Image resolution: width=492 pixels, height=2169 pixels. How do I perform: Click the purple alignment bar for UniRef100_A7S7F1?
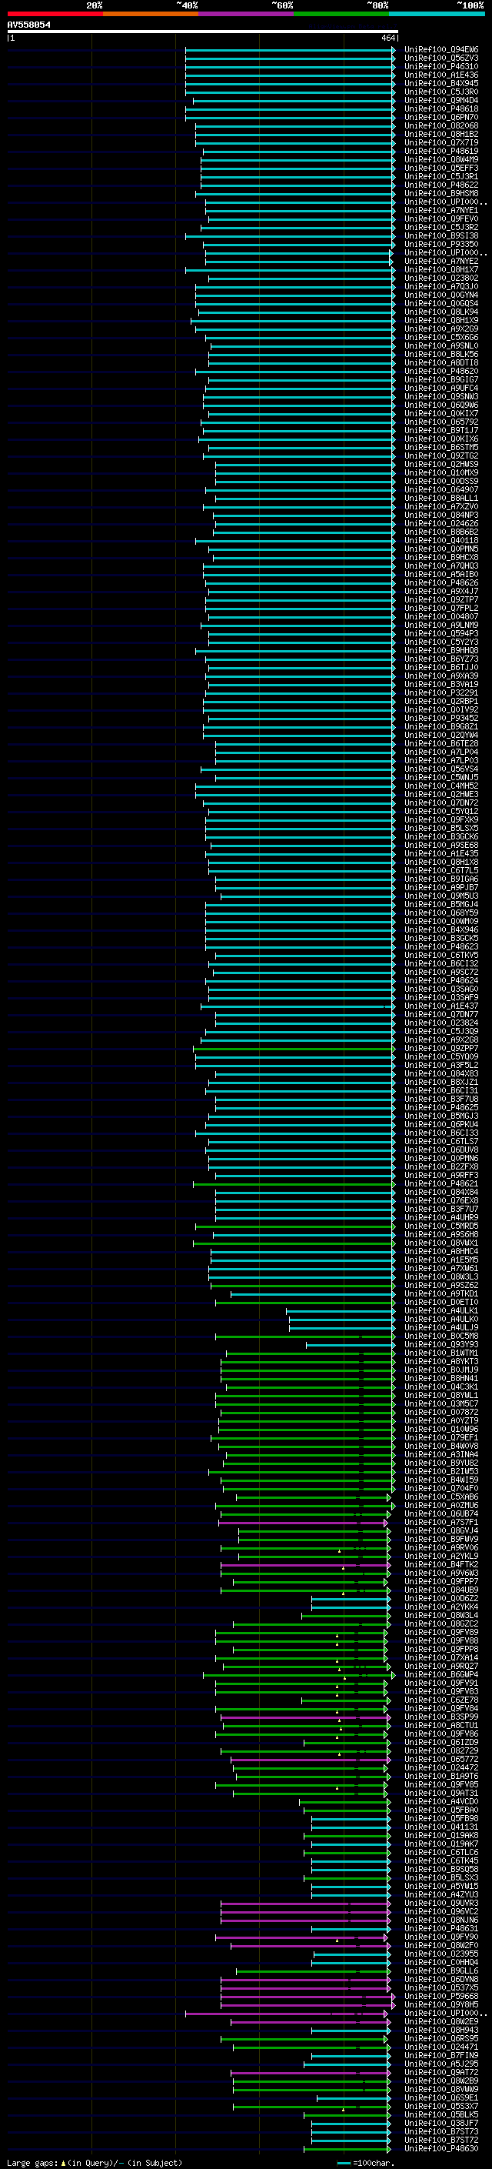304,1523
